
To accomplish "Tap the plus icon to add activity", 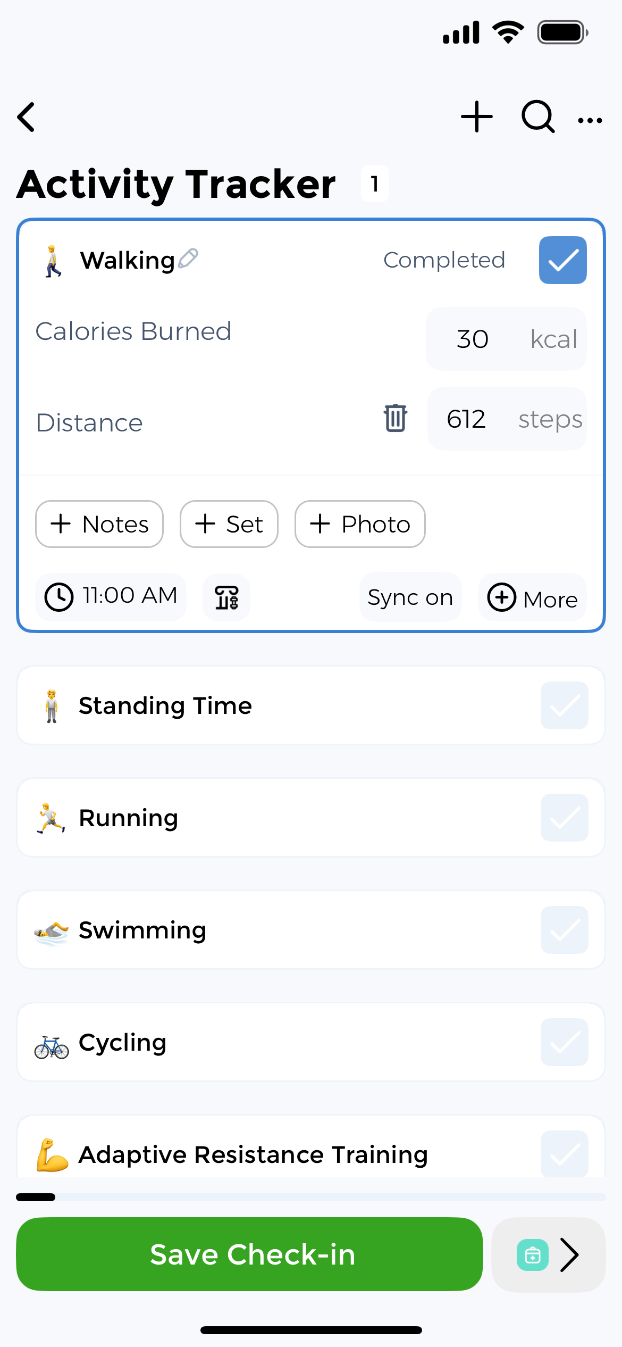I will 477,117.
